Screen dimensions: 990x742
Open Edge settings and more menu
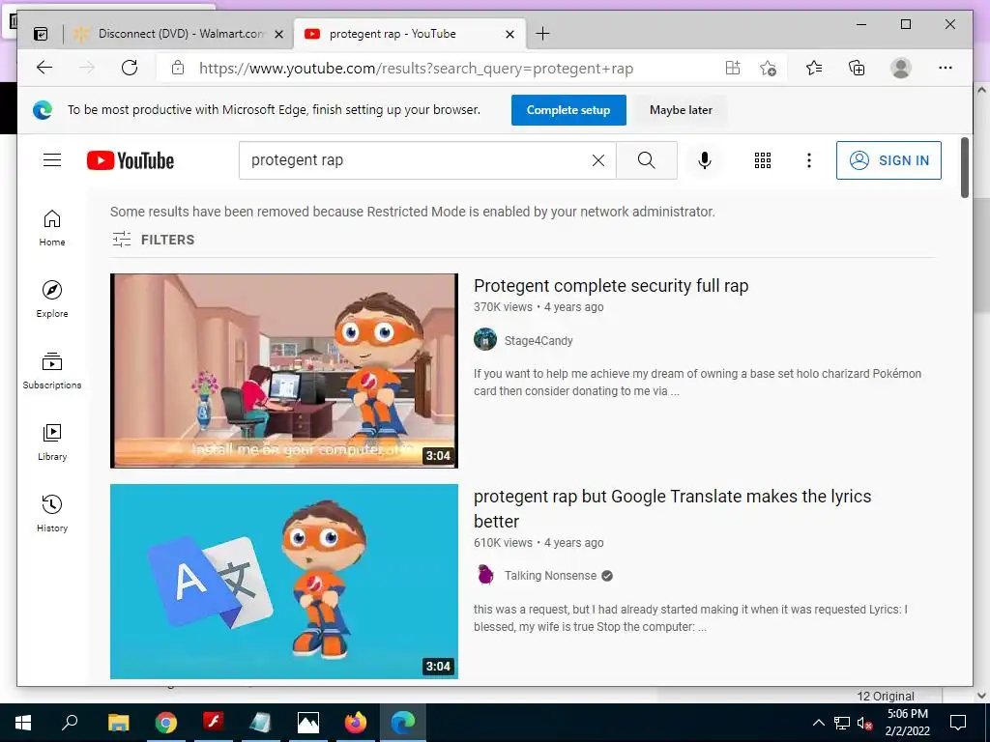click(x=946, y=68)
